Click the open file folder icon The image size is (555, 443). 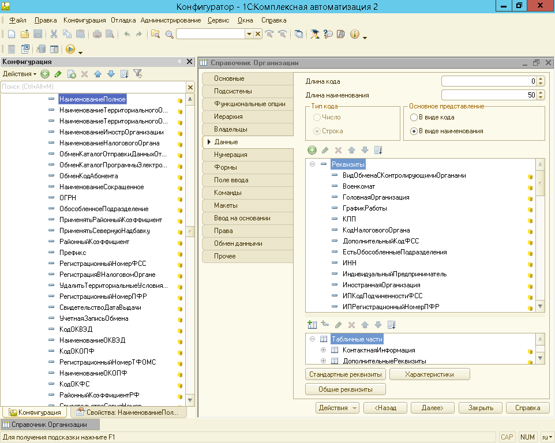click(24, 35)
